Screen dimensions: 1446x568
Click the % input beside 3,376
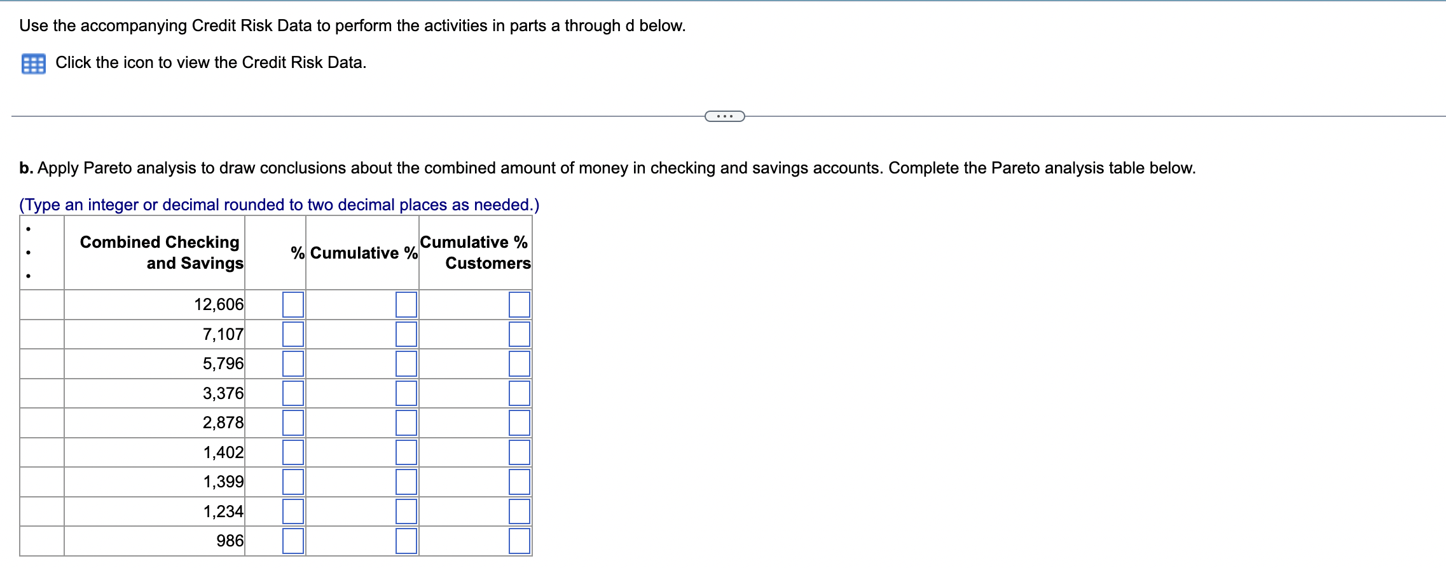pyautogui.click(x=293, y=393)
